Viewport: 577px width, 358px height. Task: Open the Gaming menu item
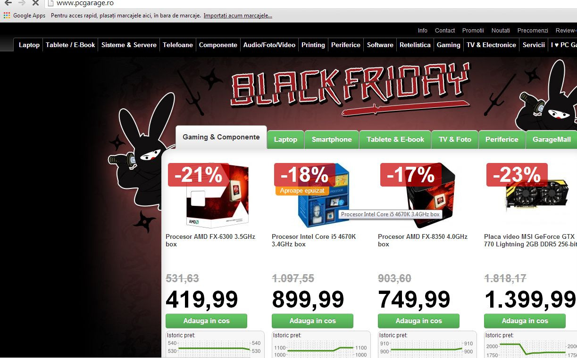448,45
